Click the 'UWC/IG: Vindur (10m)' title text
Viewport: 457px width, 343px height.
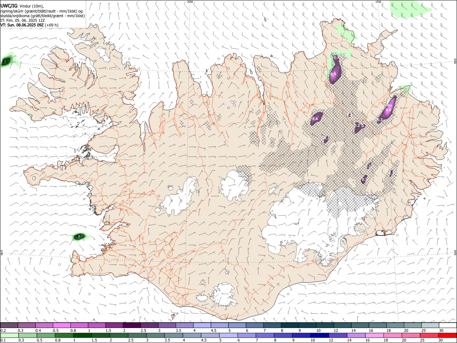[x=22, y=6]
